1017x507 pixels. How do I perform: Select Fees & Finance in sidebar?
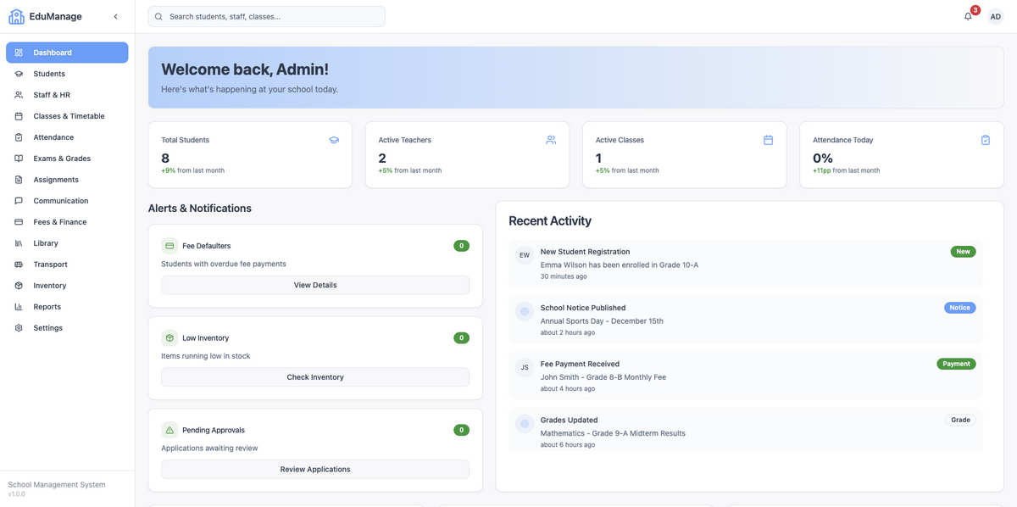click(x=67, y=222)
